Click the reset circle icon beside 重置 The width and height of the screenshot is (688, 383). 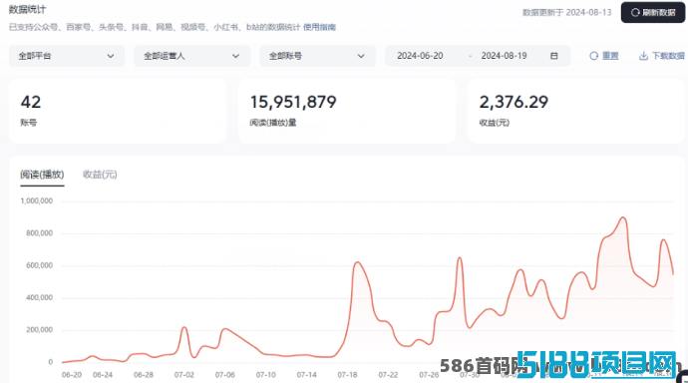593,56
